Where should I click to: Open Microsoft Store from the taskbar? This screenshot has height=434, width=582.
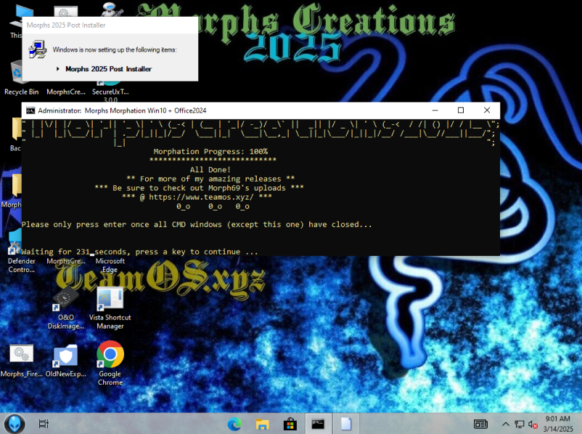290,424
